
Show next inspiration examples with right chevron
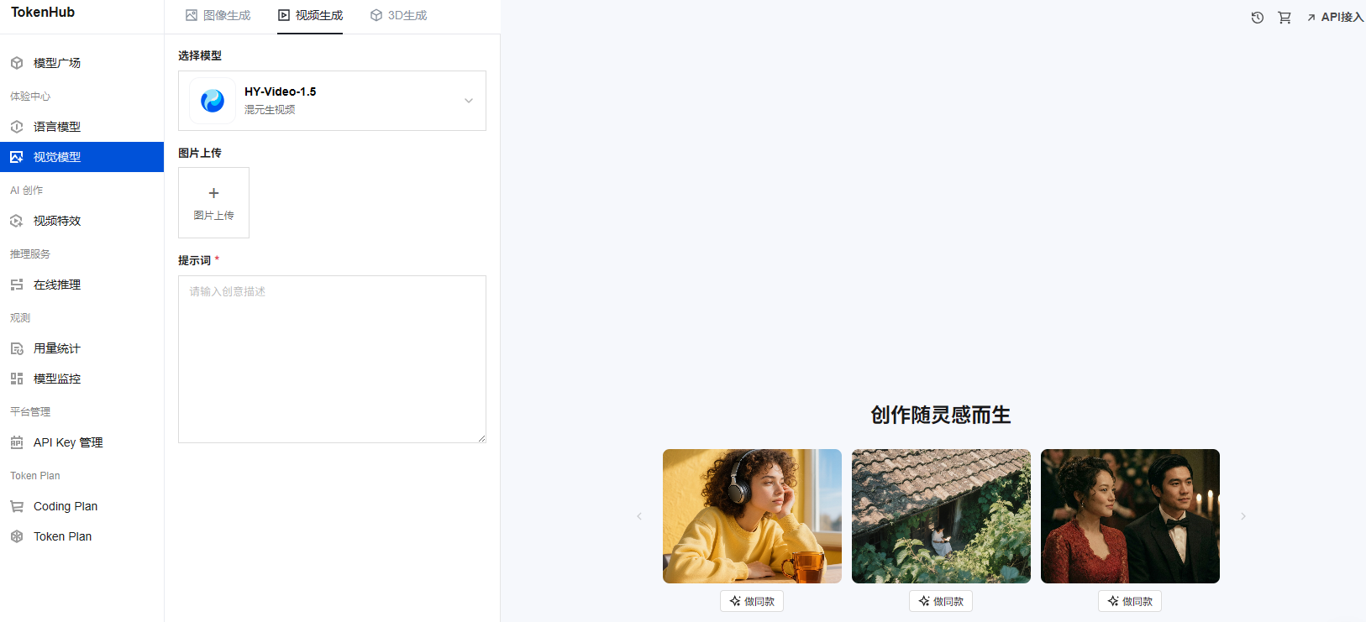[1243, 516]
